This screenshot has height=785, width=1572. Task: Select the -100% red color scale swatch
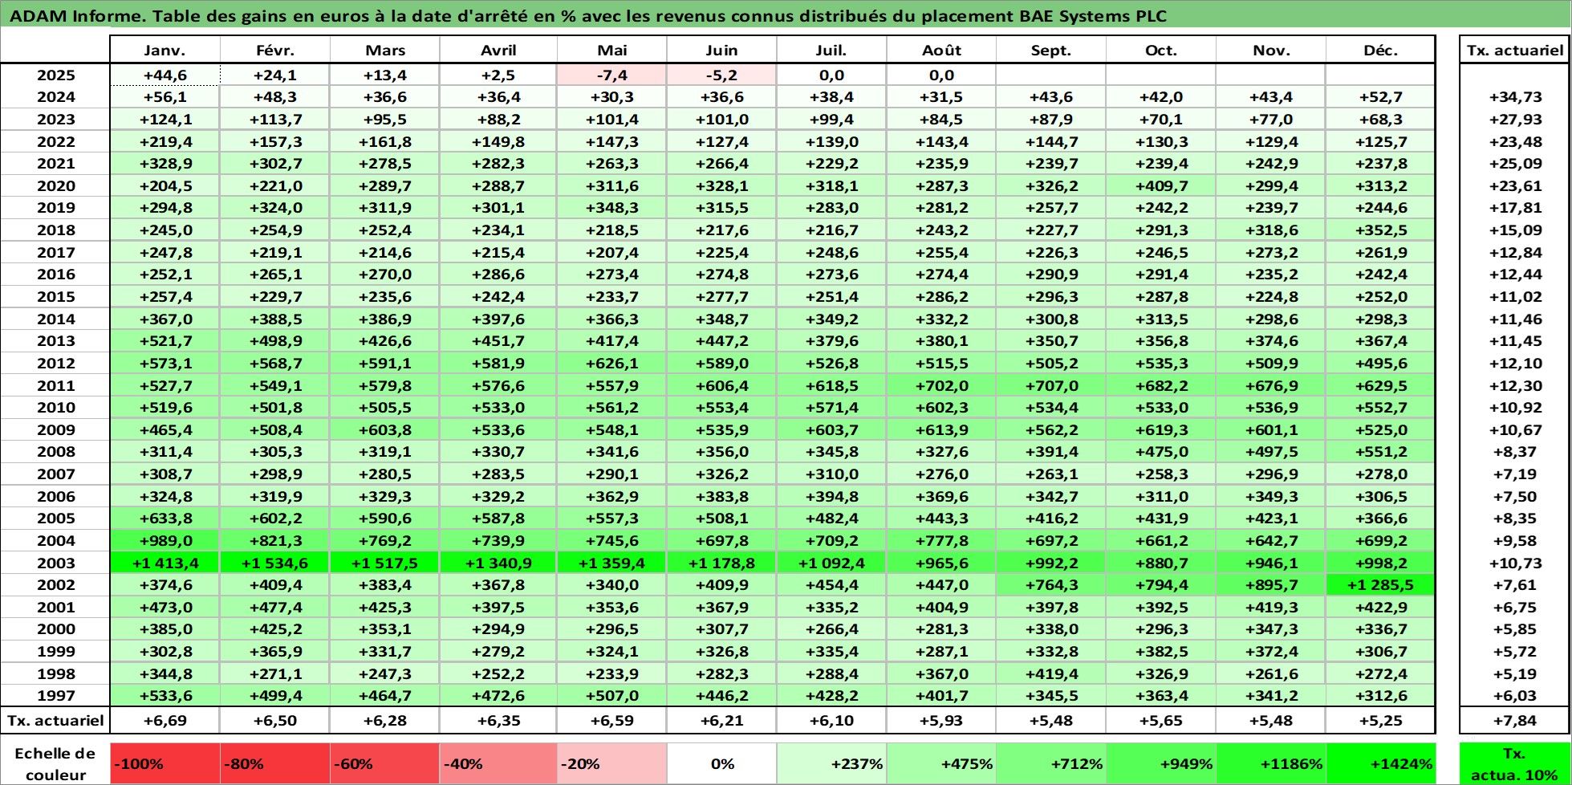(165, 764)
